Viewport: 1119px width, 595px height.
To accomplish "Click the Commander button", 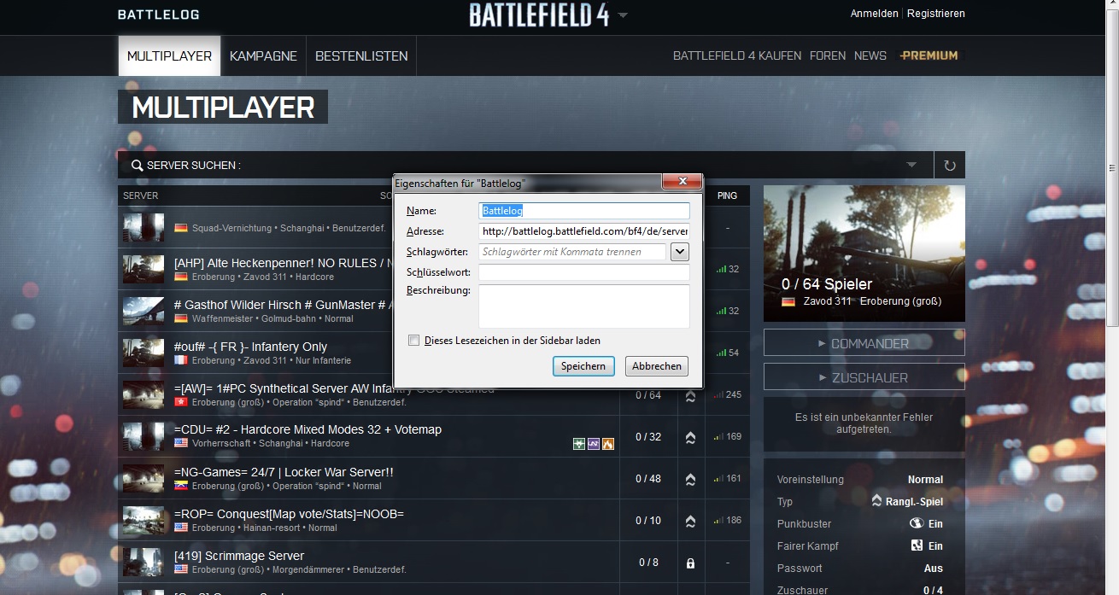I will pyautogui.click(x=864, y=343).
